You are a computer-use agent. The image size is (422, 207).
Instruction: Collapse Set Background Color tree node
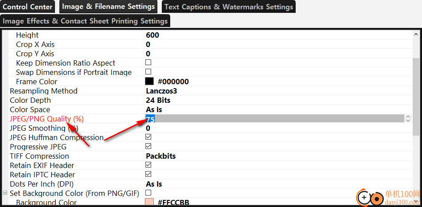point(5,193)
